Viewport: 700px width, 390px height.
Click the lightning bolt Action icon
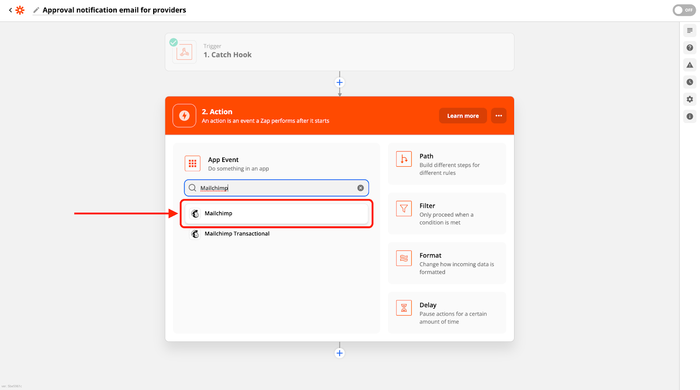(x=184, y=116)
